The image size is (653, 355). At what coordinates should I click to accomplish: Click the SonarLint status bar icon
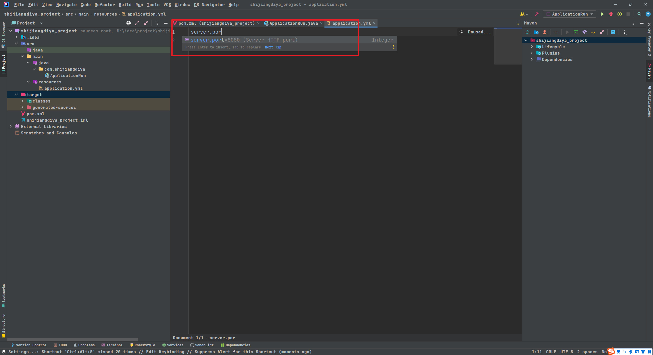coord(202,345)
